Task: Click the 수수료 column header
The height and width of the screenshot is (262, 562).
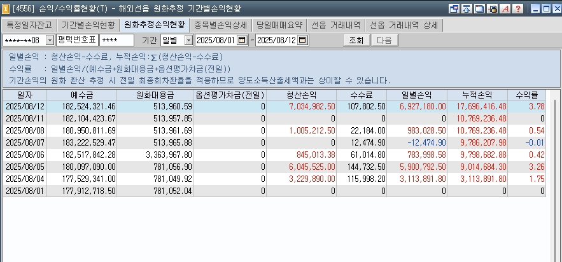Action: (x=362, y=95)
